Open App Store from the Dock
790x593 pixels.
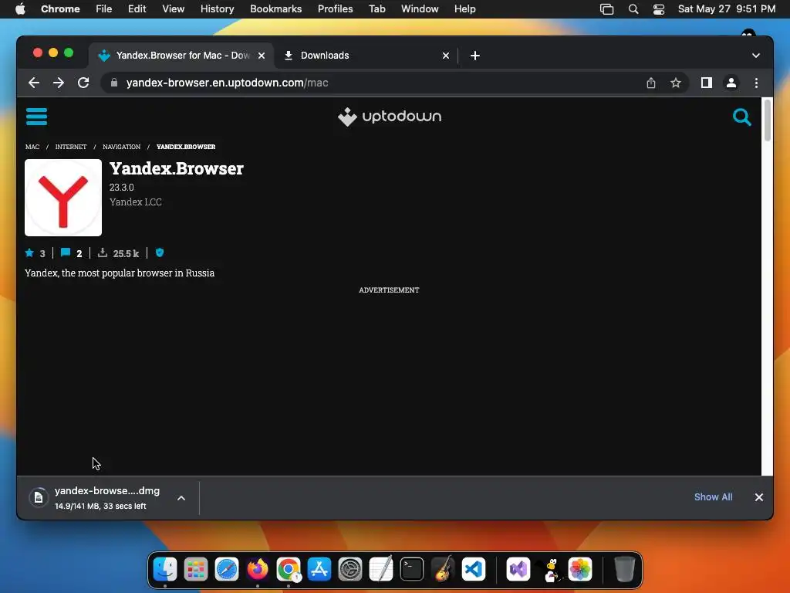(319, 570)
